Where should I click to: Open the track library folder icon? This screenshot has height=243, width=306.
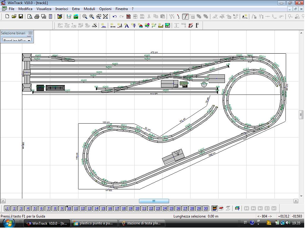click(x=60, y=16)
